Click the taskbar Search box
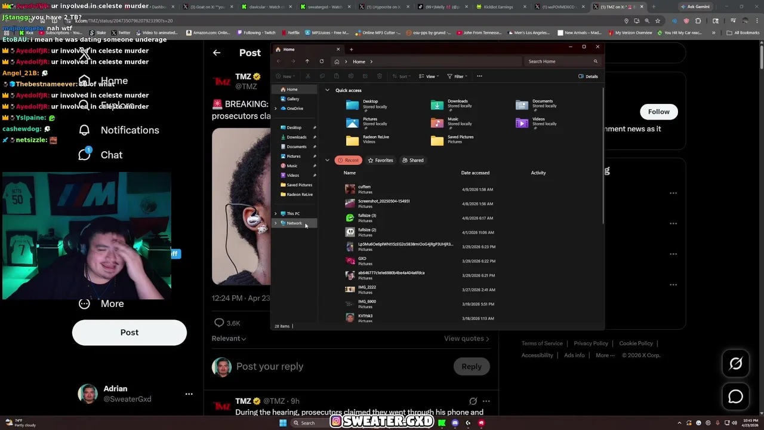The image size is (764, 430). point(310,423)
